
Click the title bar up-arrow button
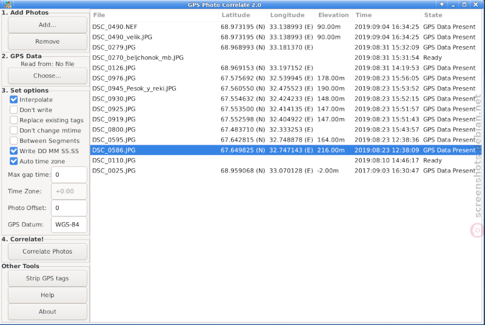[x=442, y=4]
